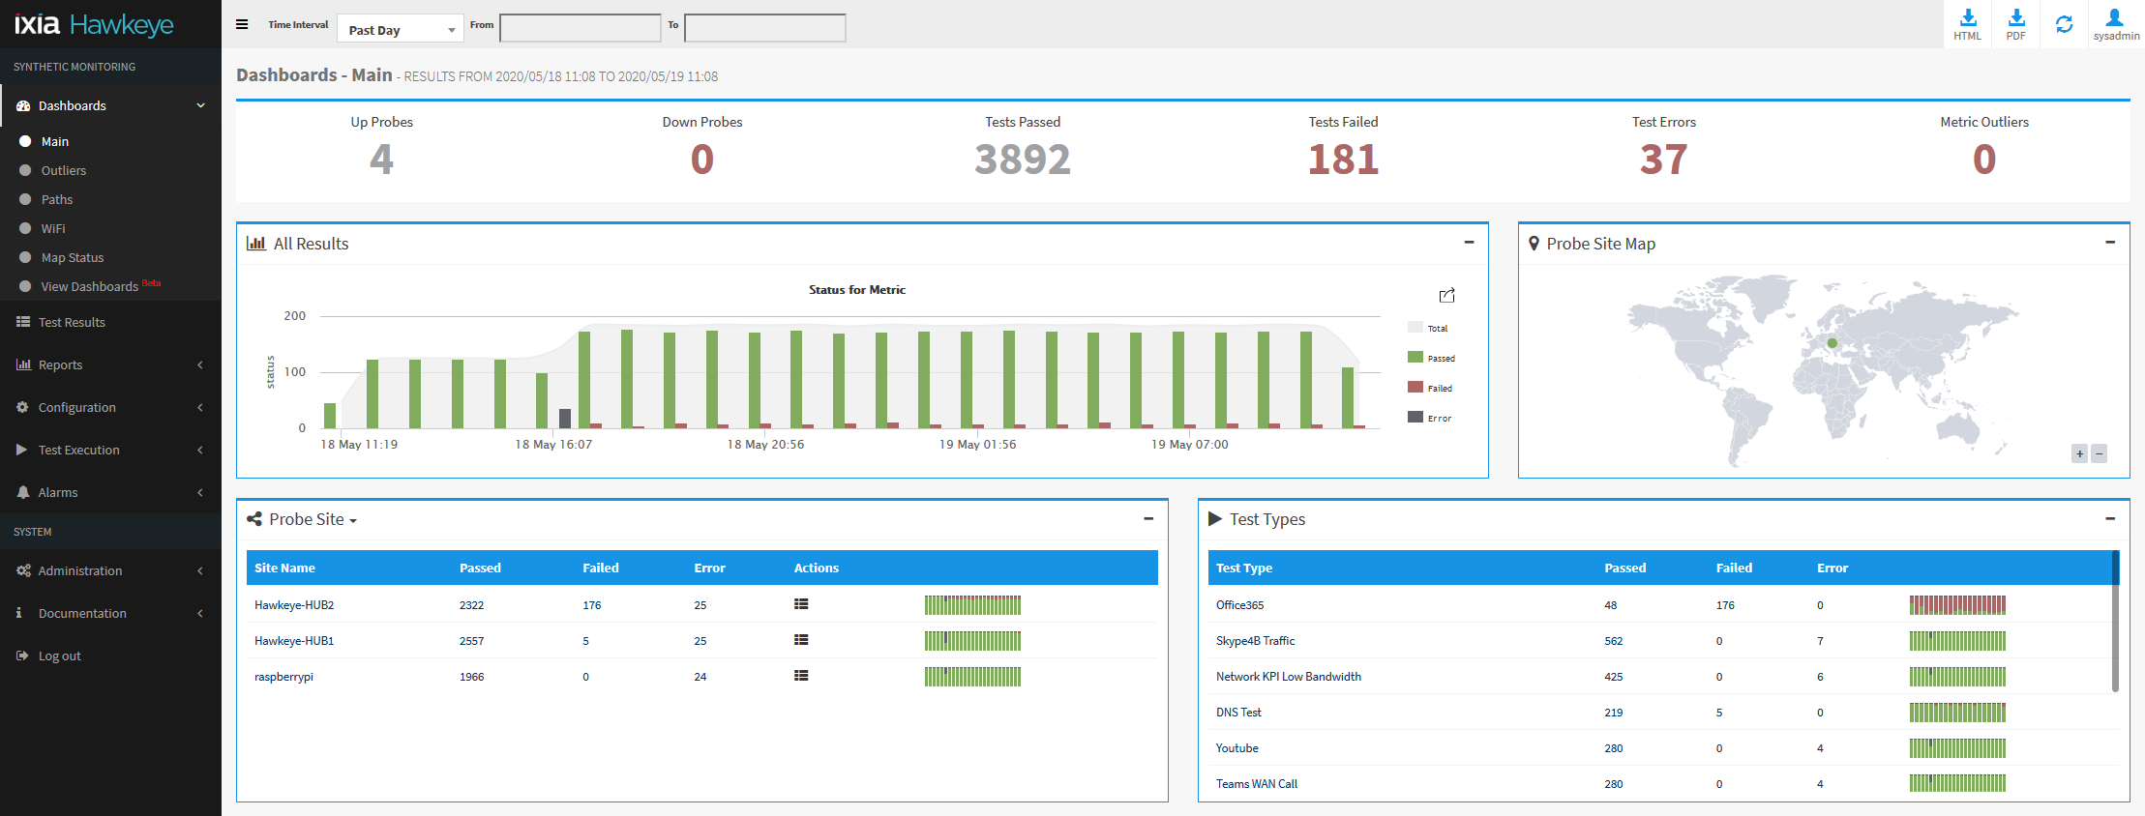This screenshot has height=816, width=2145.
Task: Minimize the Probe Site Map panel
Action: click(x=2110, y=243)
